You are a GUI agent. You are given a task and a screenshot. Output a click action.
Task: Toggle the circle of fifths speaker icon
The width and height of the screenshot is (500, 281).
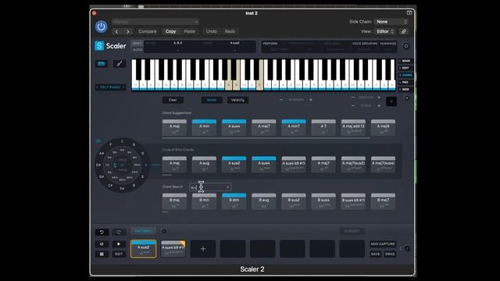[98, 140]
